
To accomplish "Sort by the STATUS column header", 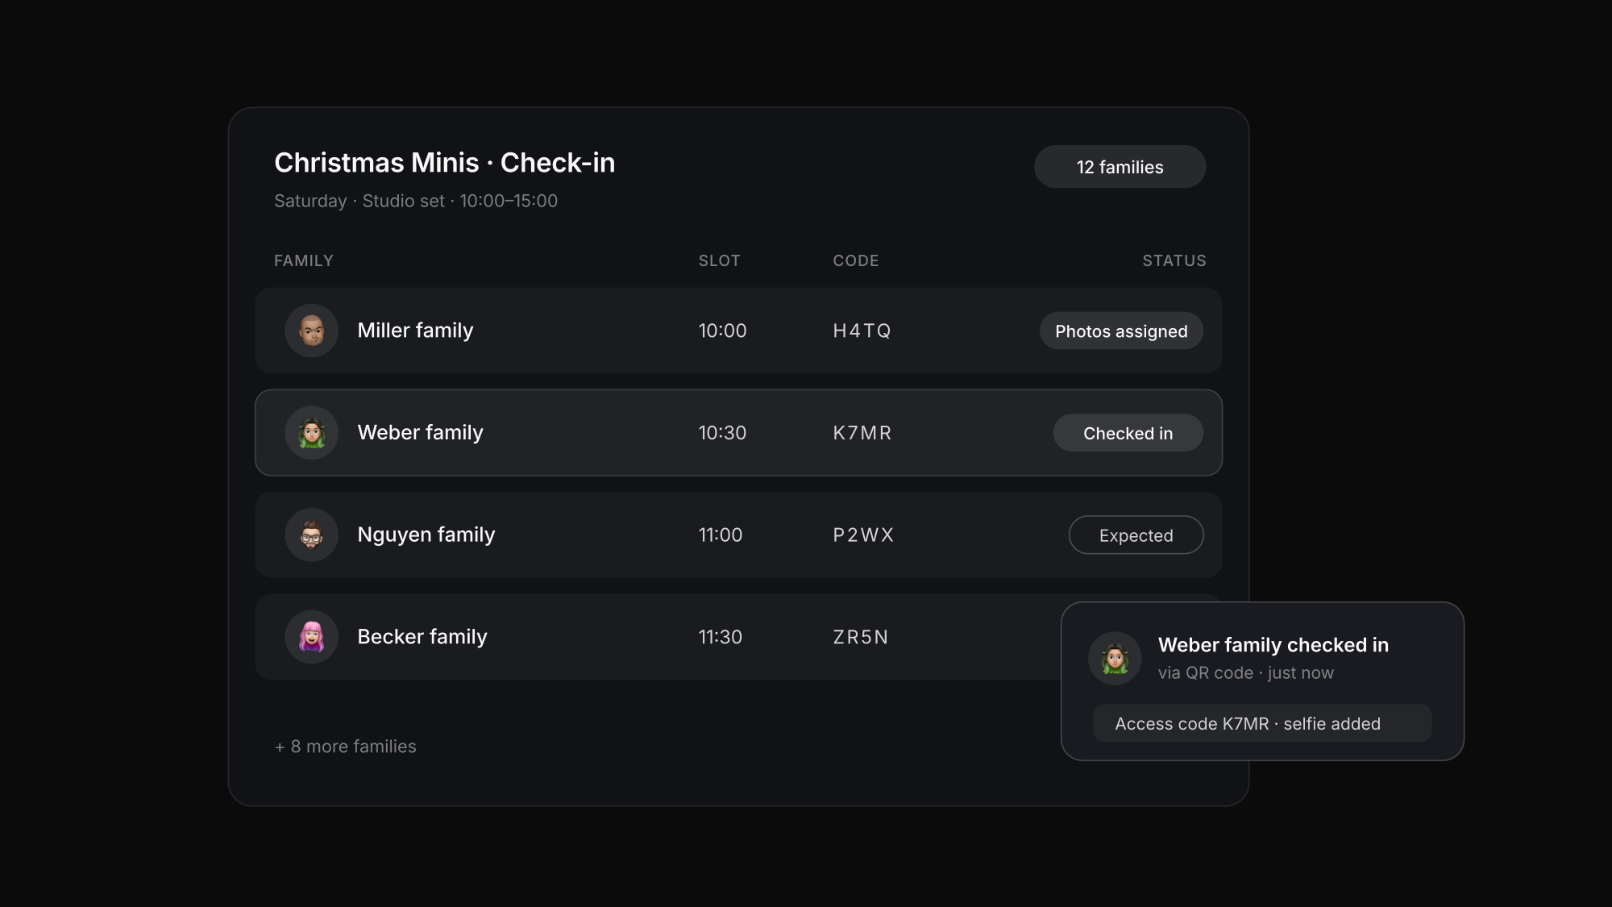I will (x=1174, y=260).
